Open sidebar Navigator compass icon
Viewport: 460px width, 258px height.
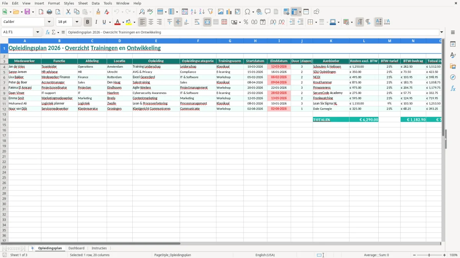coord(453,77)
